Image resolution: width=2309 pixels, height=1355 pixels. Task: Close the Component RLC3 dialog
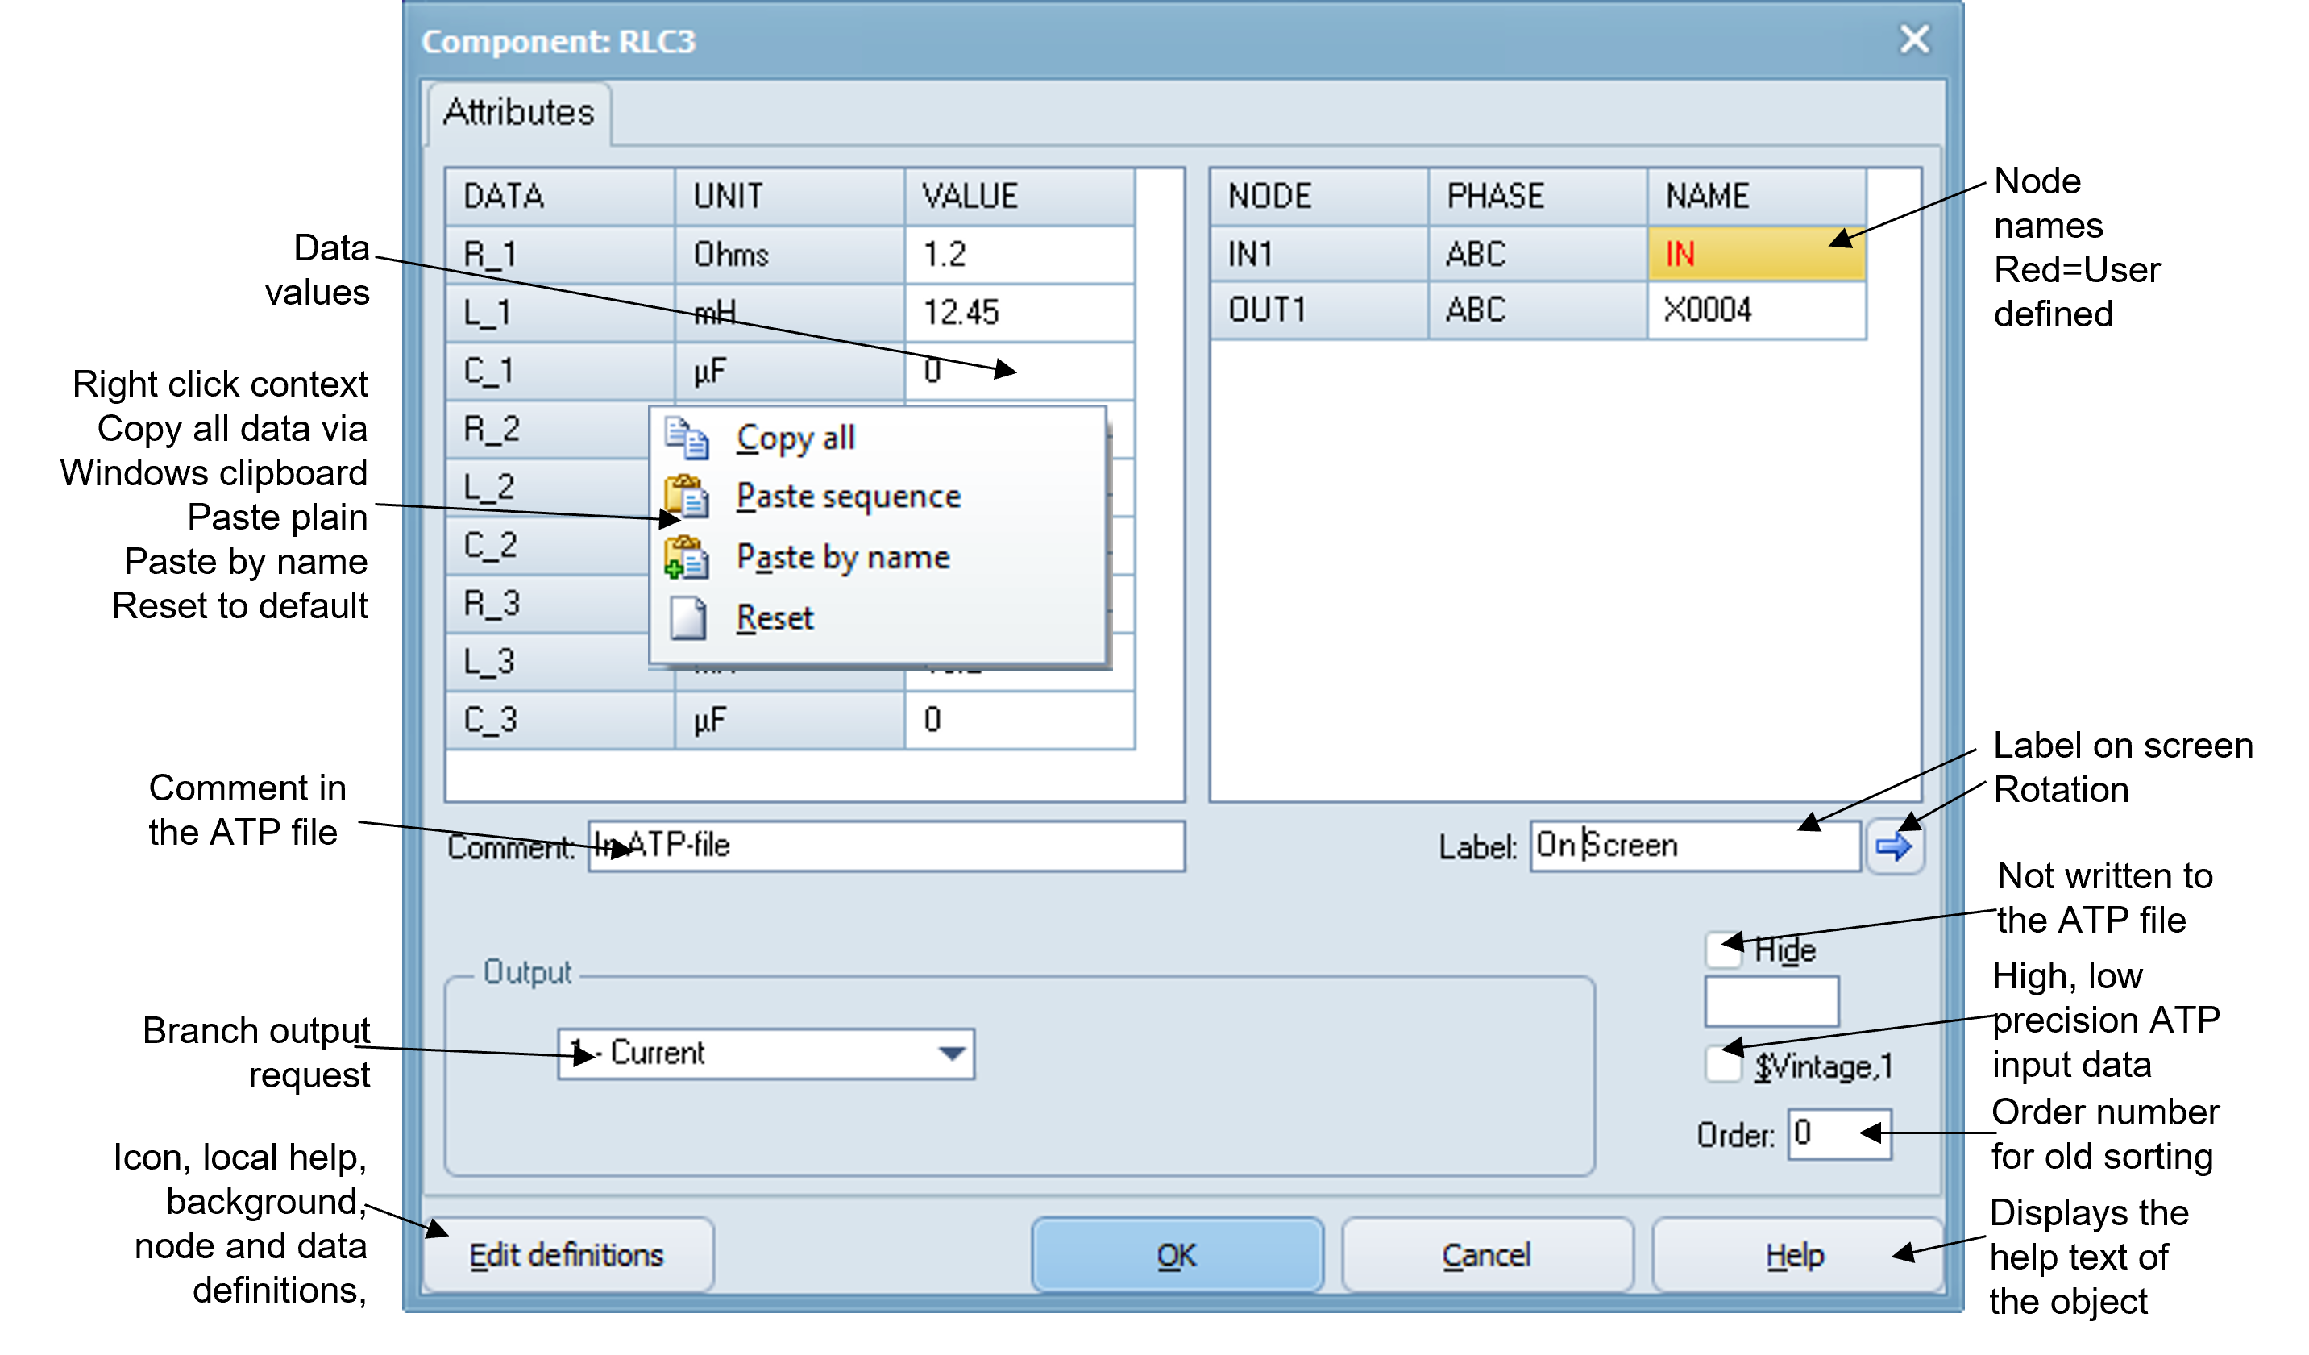[1914, 39]
